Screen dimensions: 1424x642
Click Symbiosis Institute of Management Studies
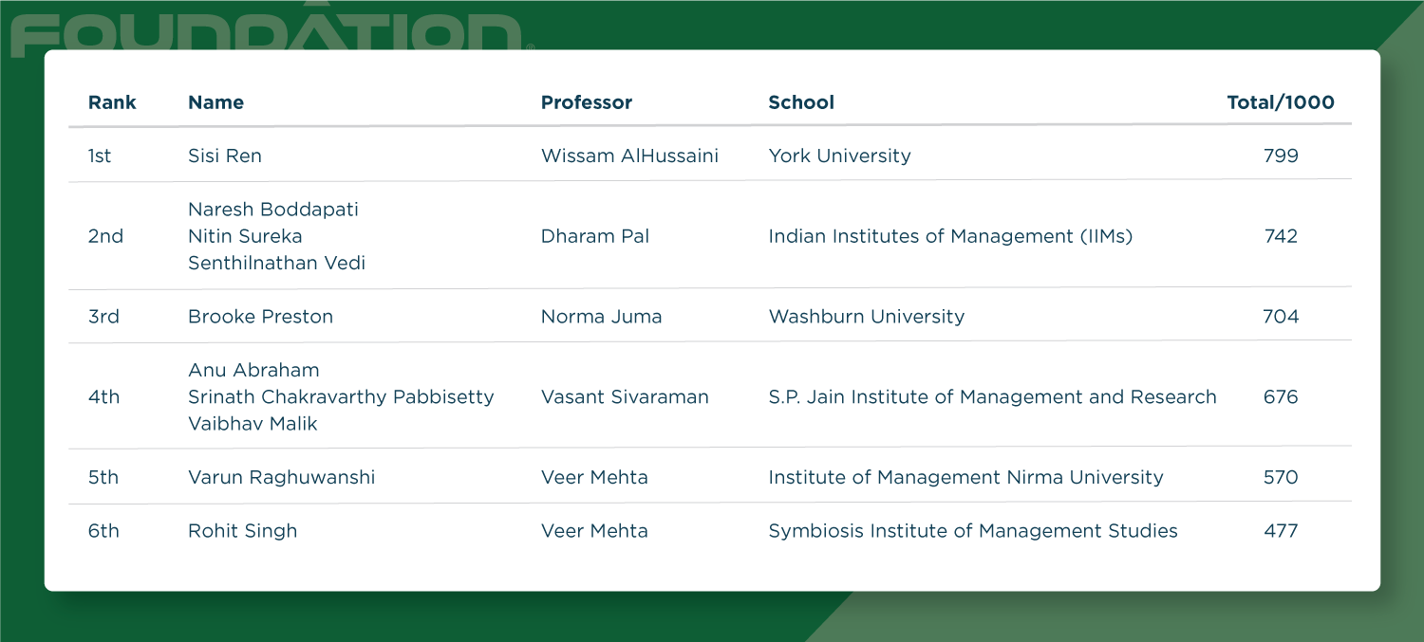972,531
